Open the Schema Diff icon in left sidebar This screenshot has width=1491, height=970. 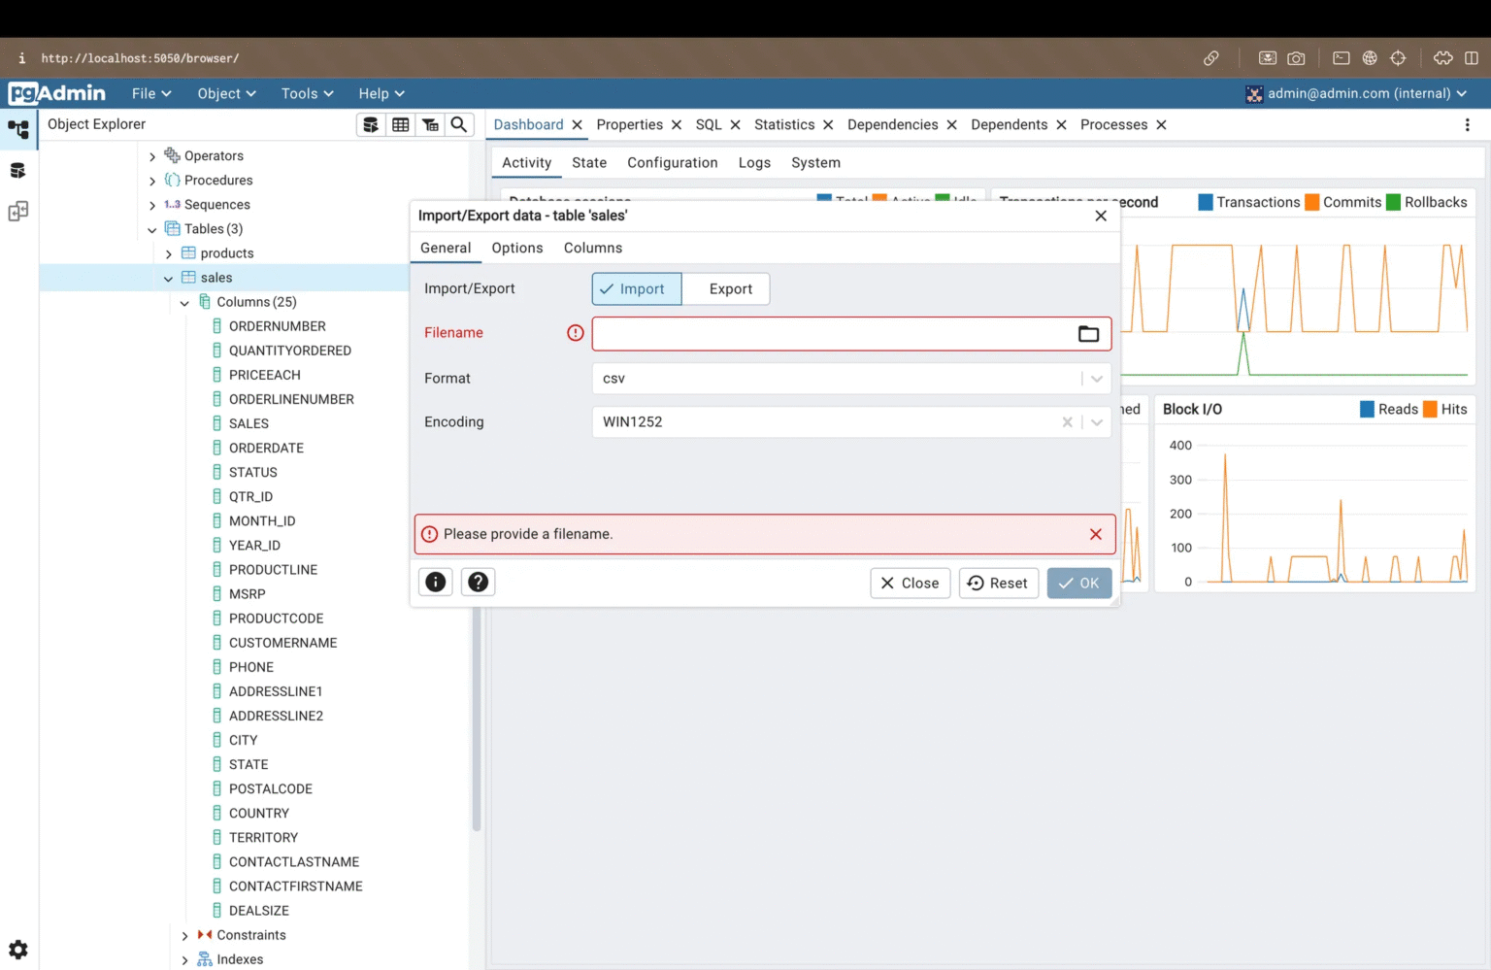(x=18, y=211)
